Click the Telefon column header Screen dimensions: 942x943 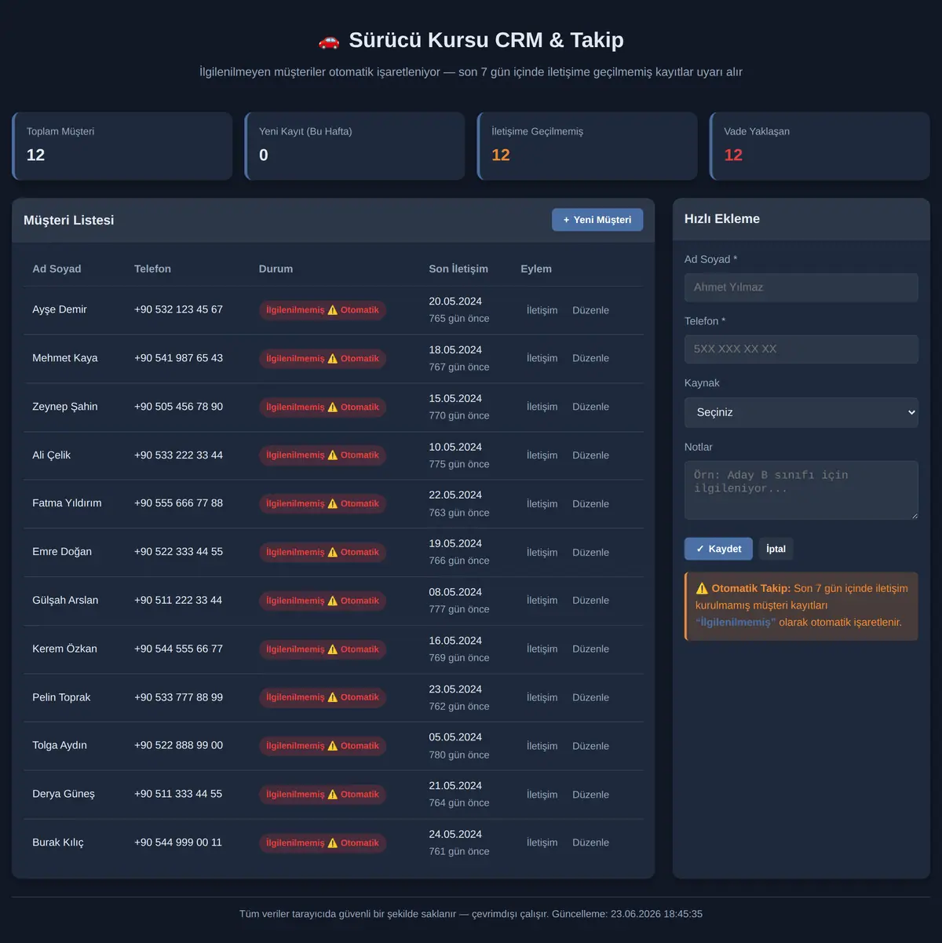click(x=152, y=269)
